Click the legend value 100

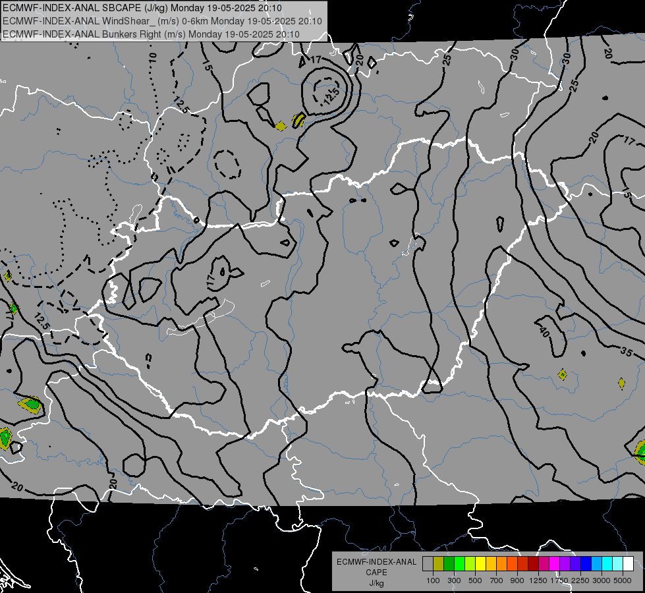[x=433, y=580]
